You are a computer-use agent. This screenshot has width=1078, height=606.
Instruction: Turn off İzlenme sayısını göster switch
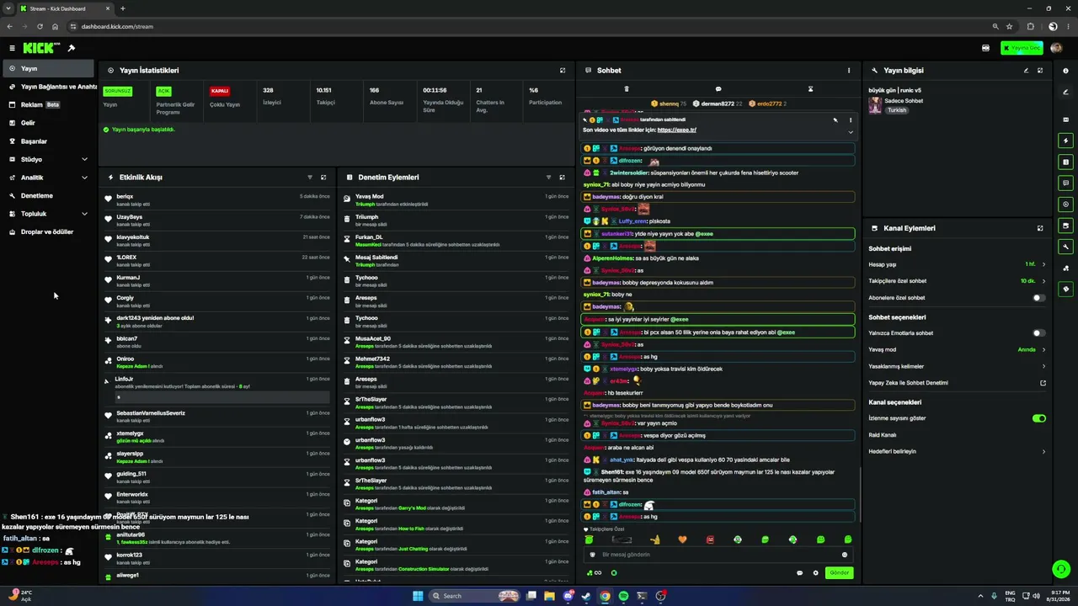(x=1039, y=418)
